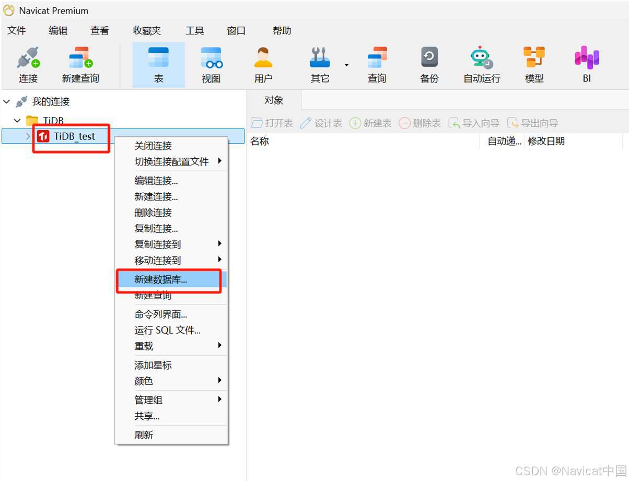Expand the TiDB_test connection chevron

[x=28, y=136]
